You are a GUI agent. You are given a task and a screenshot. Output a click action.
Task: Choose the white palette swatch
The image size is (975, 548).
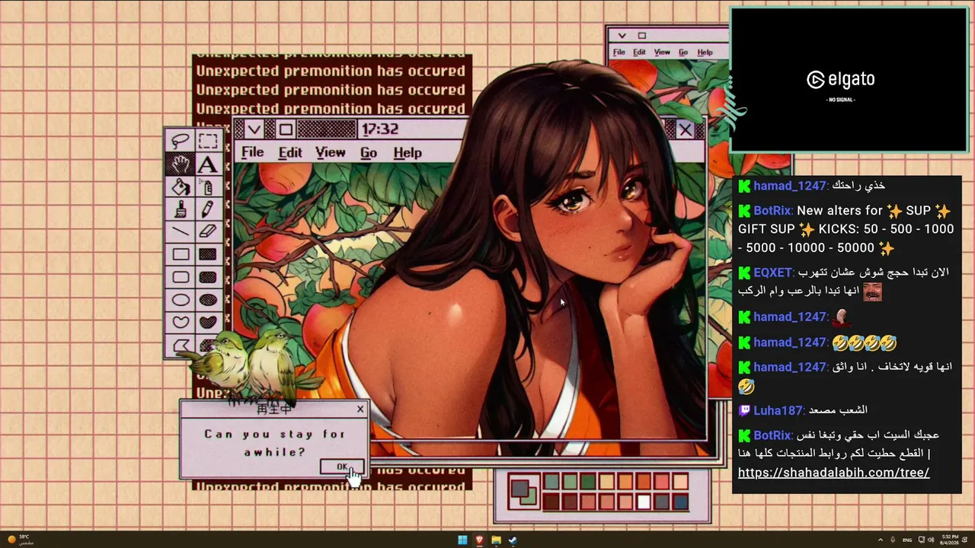click(x=644, y=502)
